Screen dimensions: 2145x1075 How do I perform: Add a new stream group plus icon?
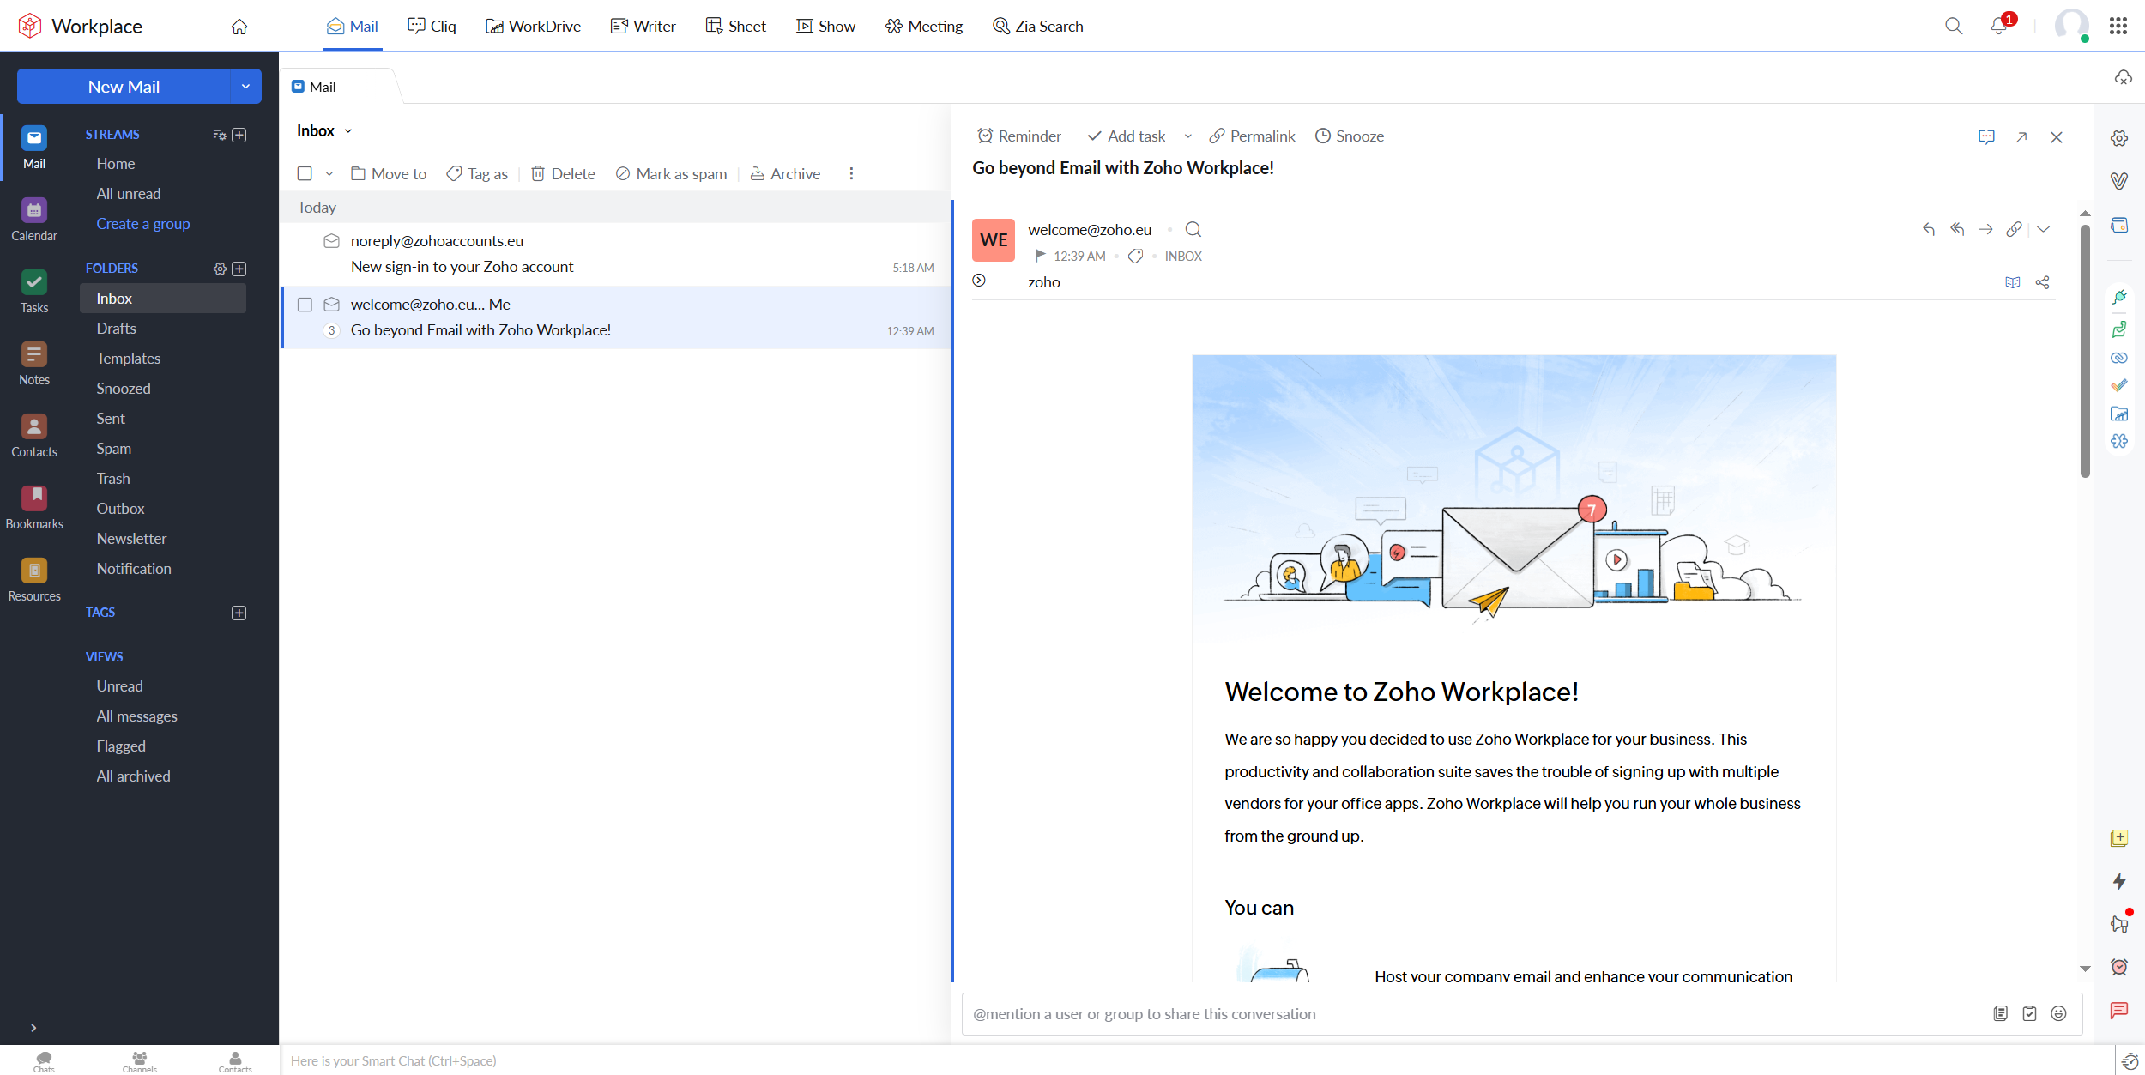(239, 135)
